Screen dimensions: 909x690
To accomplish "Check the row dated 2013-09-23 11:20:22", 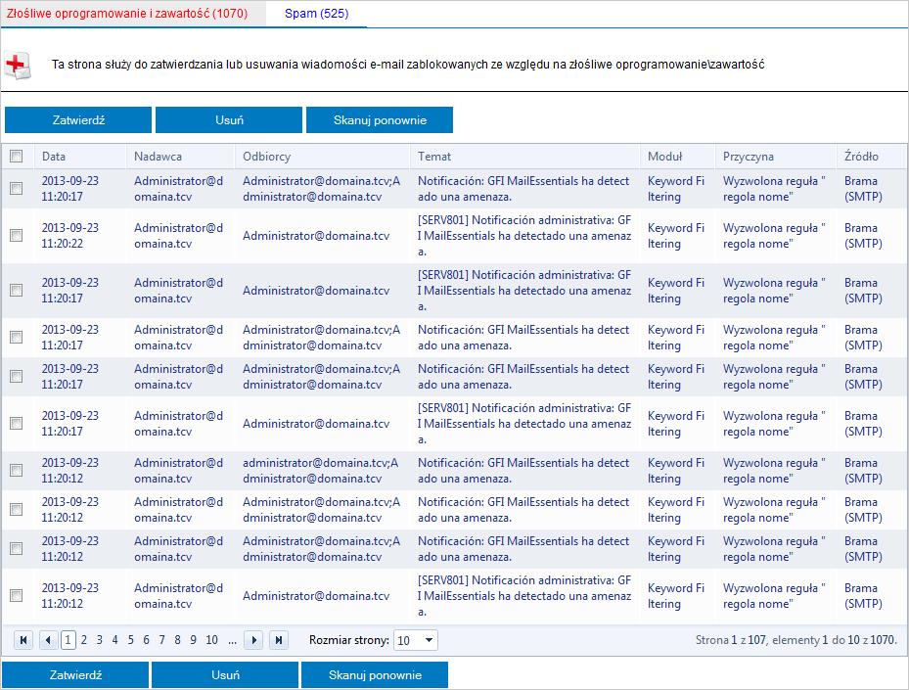I will point(17,236).
